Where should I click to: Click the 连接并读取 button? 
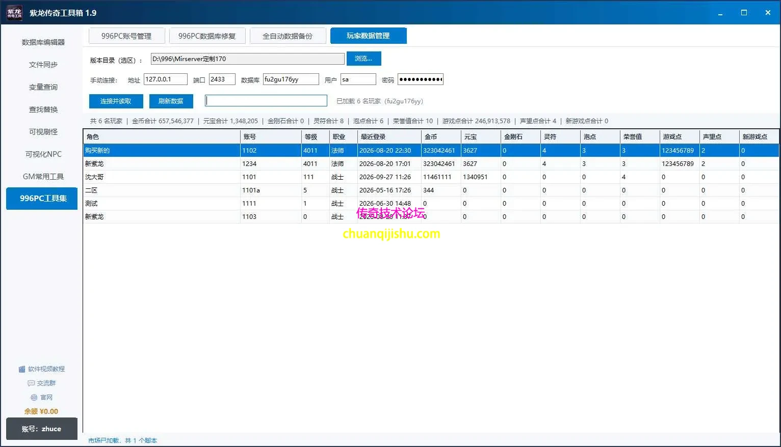click(116, 101)
